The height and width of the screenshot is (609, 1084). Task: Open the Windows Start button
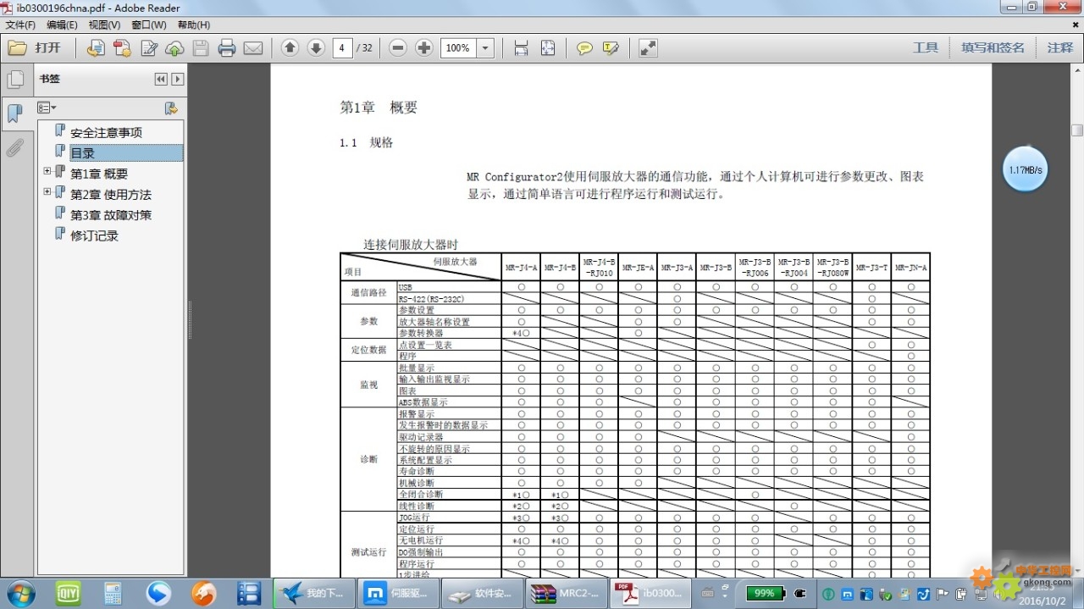pyautogui.click(x=20, y=593)
